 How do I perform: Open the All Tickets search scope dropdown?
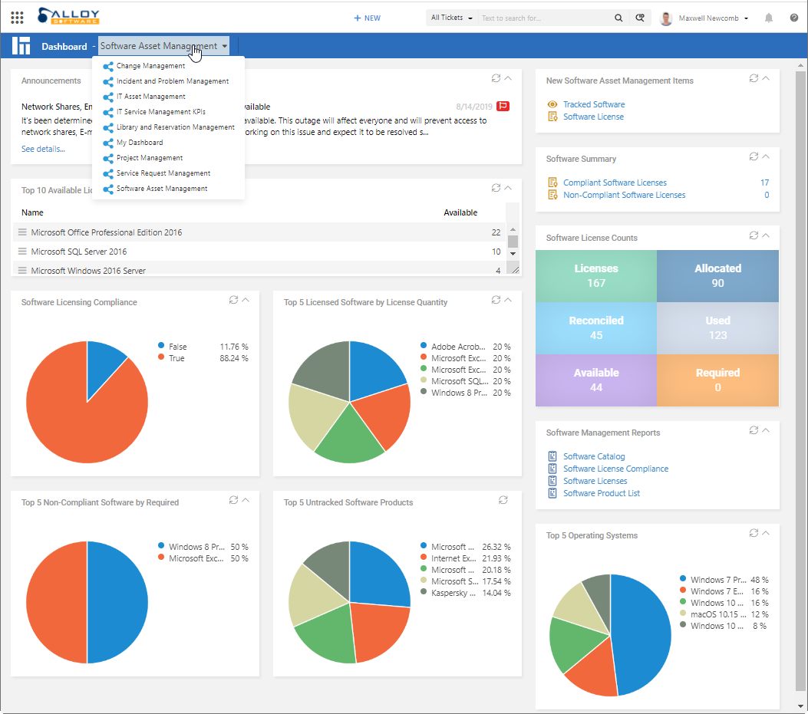[x=451, y=18]
